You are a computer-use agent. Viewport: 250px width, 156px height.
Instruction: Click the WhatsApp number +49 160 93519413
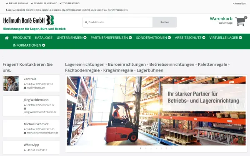click(37, 150)
